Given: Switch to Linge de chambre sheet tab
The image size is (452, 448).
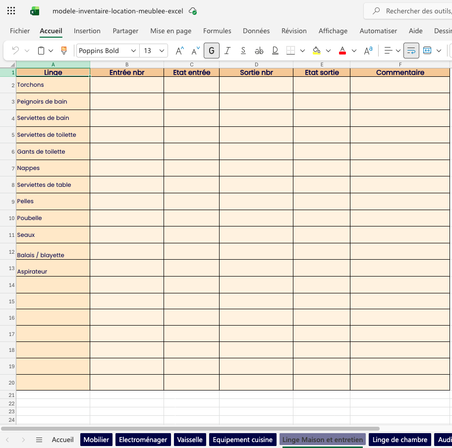Looking at the screenshot, I should tap(400, 440).
